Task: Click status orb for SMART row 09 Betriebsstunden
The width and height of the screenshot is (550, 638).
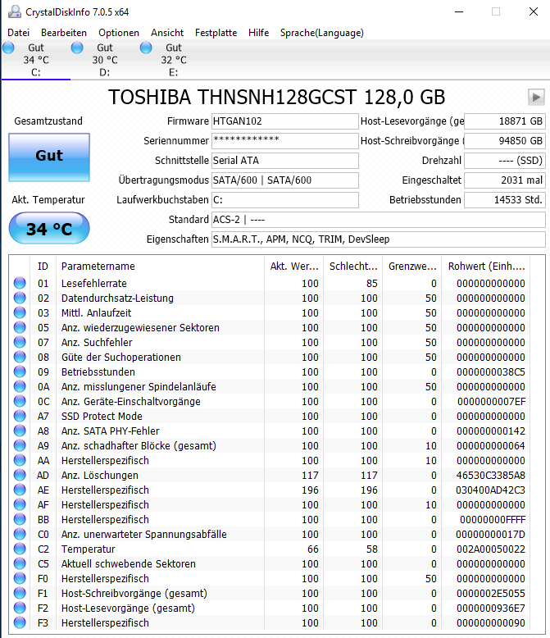Action: tap(20, 372)
